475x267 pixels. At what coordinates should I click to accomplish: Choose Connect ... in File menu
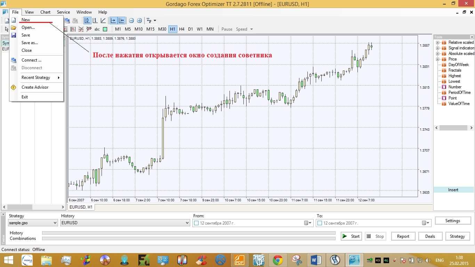(x=37, y=60)
